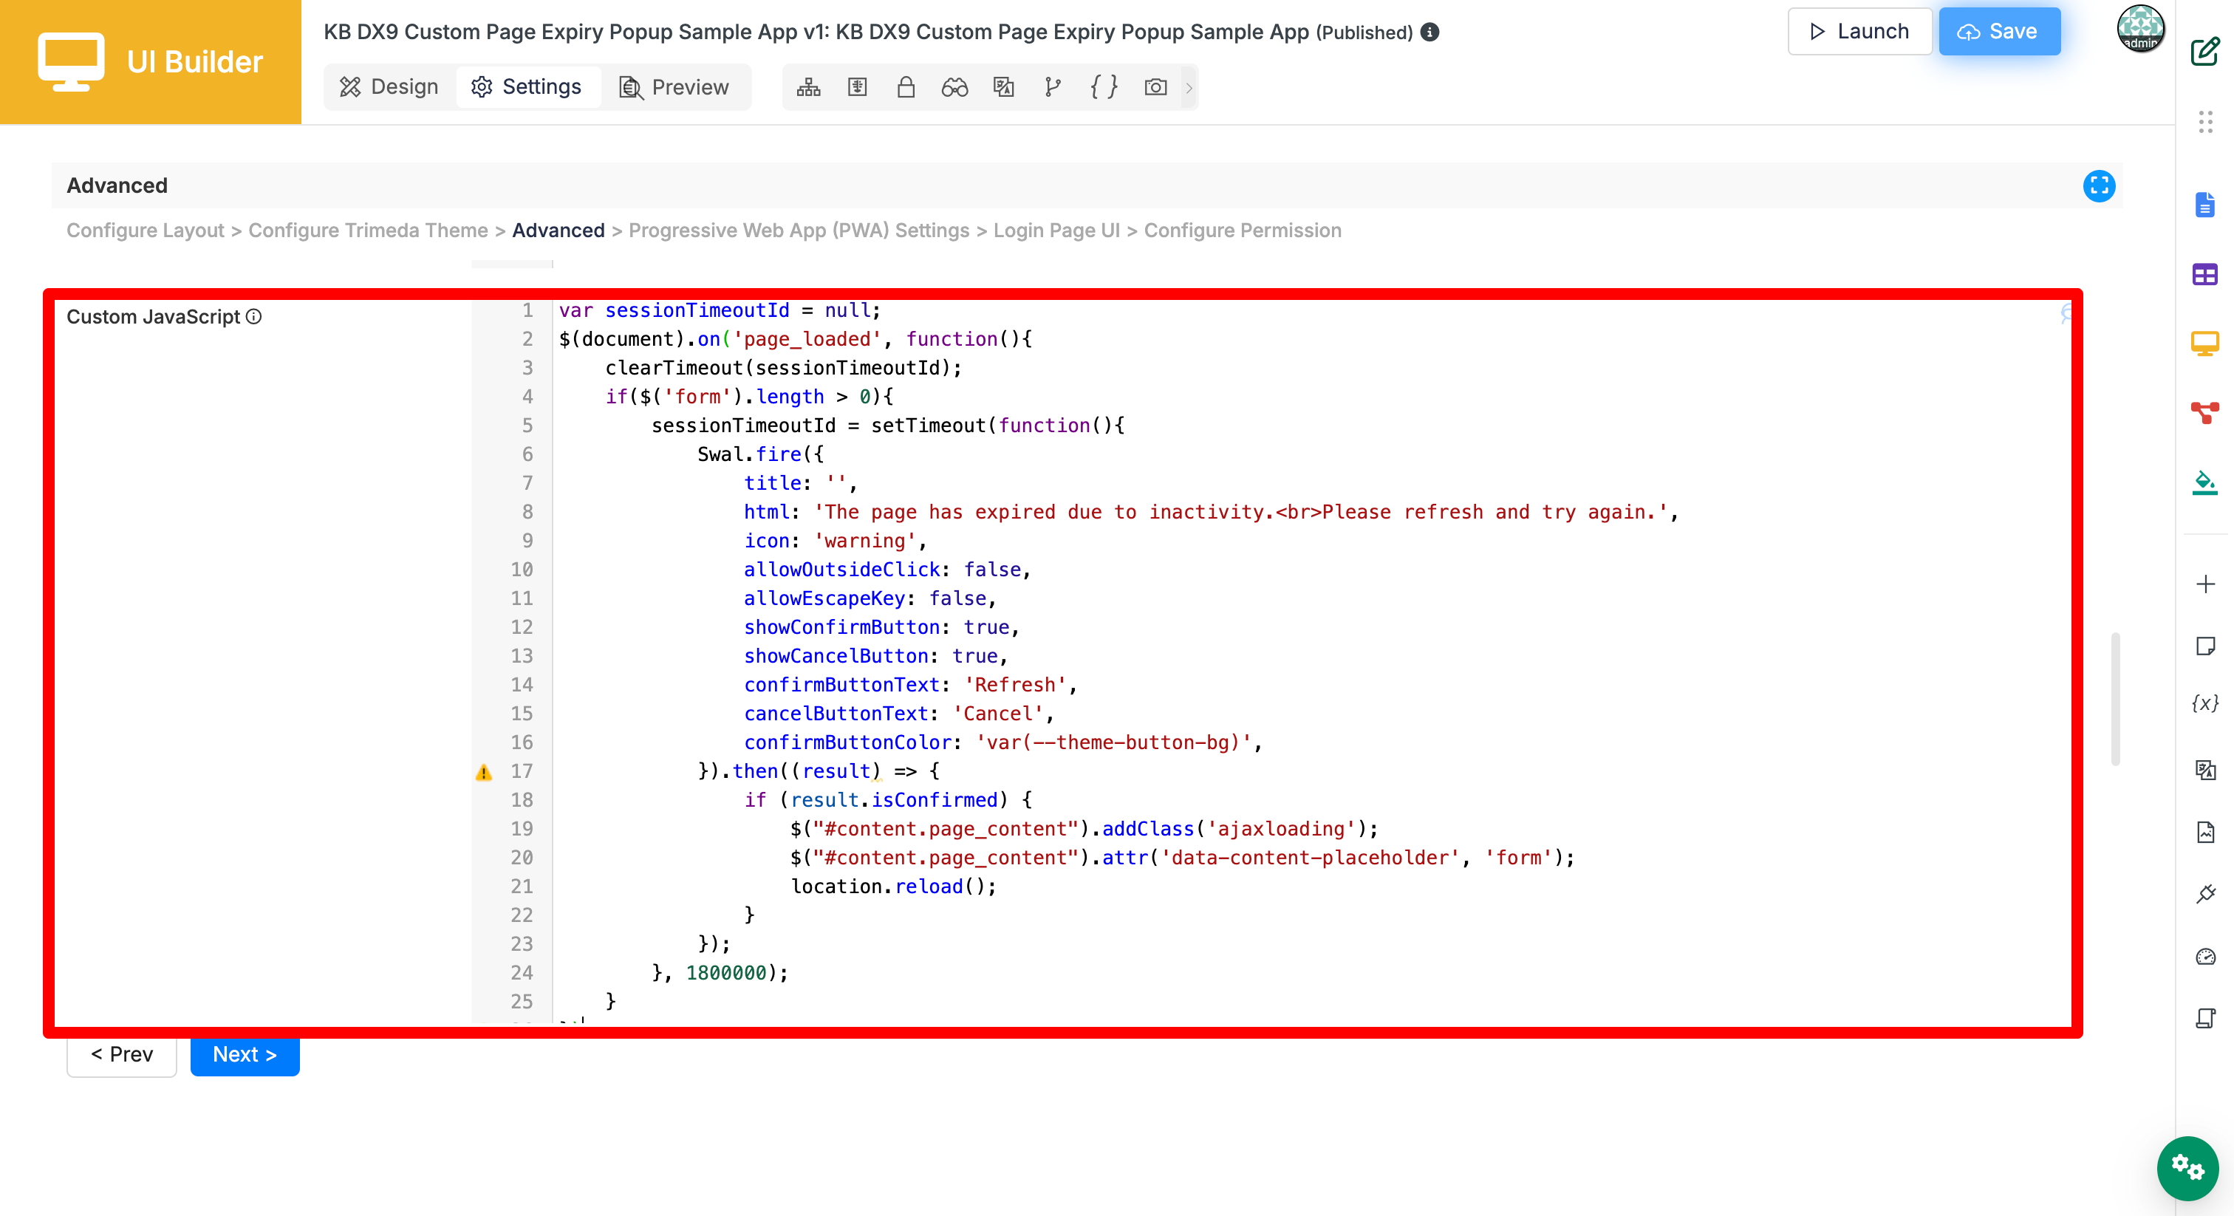Open the {x} environment variables icon
The width and height of the screenshot is (2234, 1216).
click(x=2205, y=703)
